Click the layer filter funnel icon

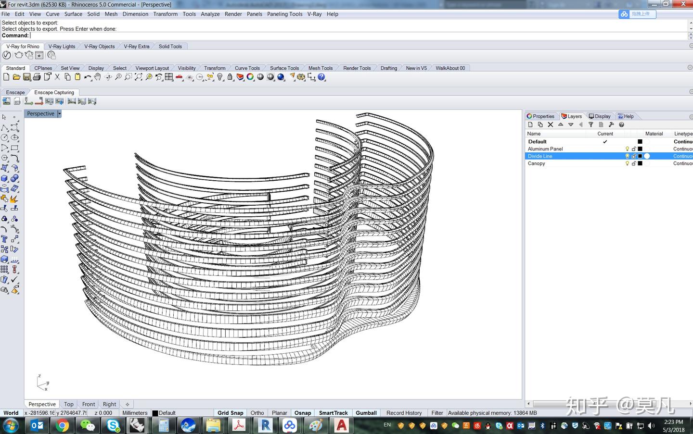(591, 124)
